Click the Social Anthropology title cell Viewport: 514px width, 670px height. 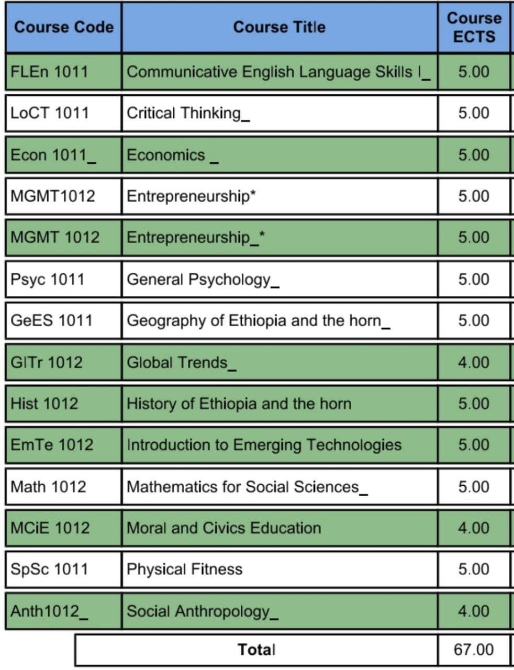pyautogui.click(x=280, y=611)
